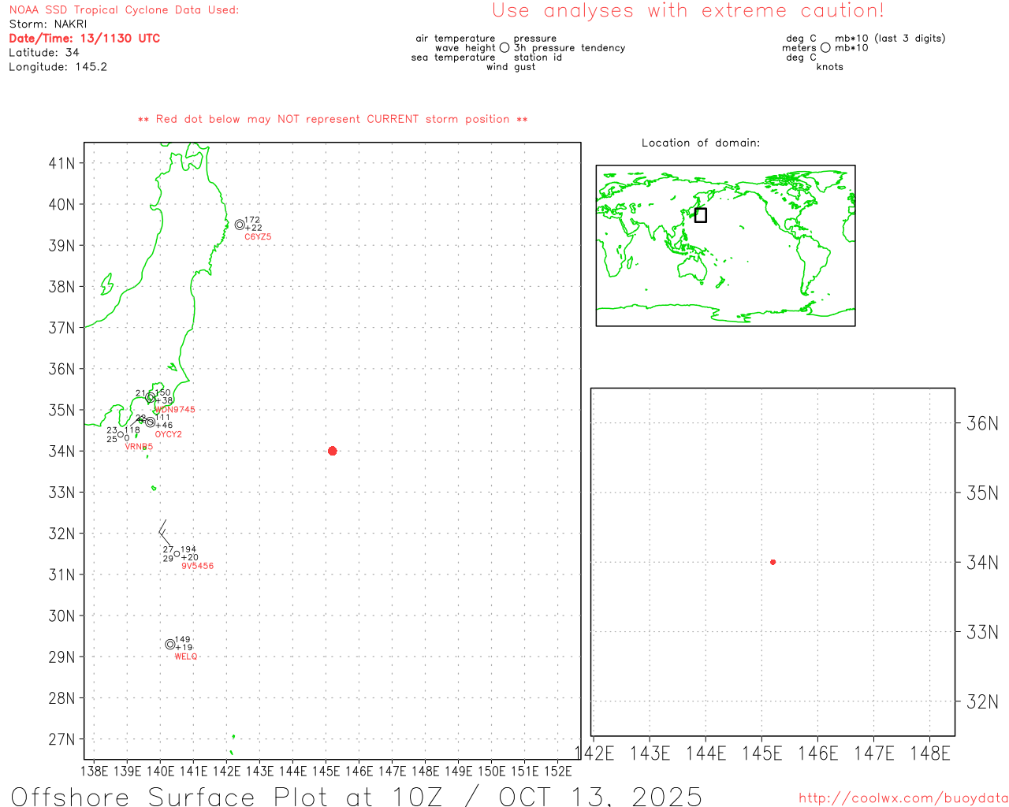Click the VRNB5 station circle marker

tap(121, 435)
